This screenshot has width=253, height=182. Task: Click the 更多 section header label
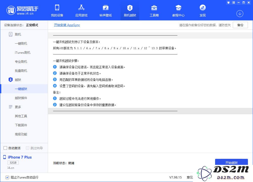tap(18, 107)
